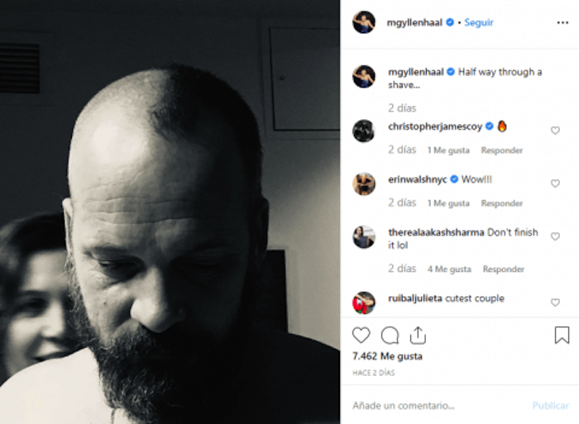579x424 pixels.
Task: Open mgyllenhaal header profile picture
Action: 364,22
